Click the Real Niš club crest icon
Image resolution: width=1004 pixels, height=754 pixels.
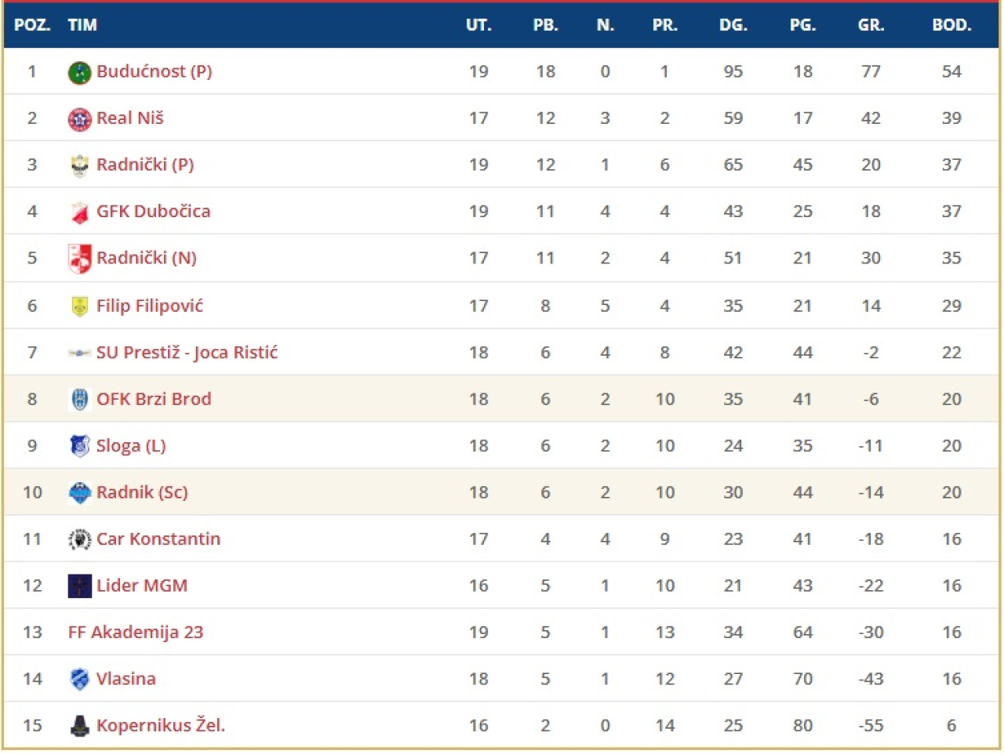coord(79,119)
